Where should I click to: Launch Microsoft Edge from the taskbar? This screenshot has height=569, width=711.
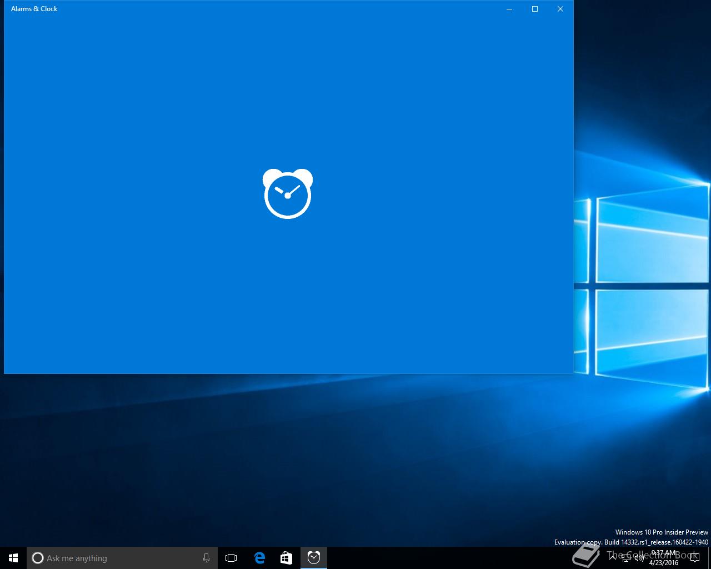(259, 558)
